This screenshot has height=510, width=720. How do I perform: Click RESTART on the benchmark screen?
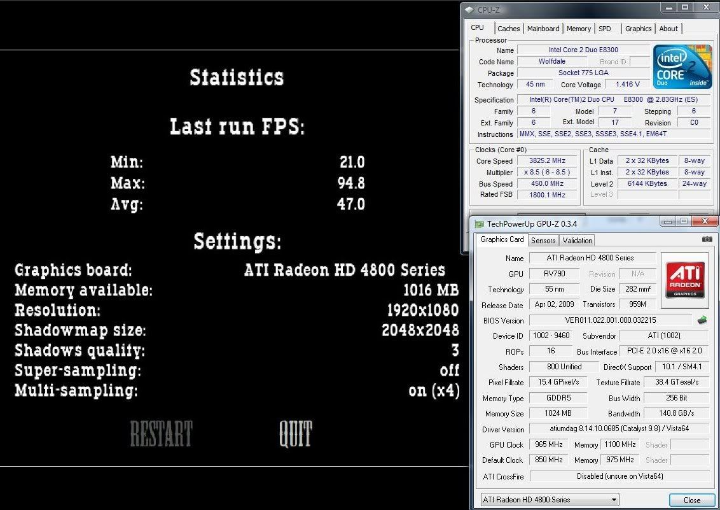(161, 433)
